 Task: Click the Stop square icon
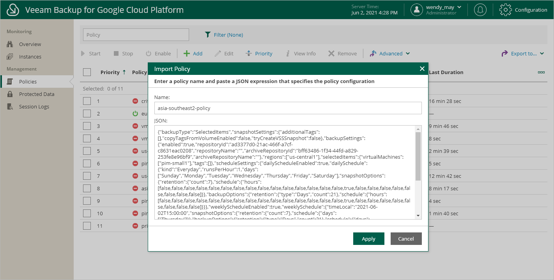pos(116,53)
